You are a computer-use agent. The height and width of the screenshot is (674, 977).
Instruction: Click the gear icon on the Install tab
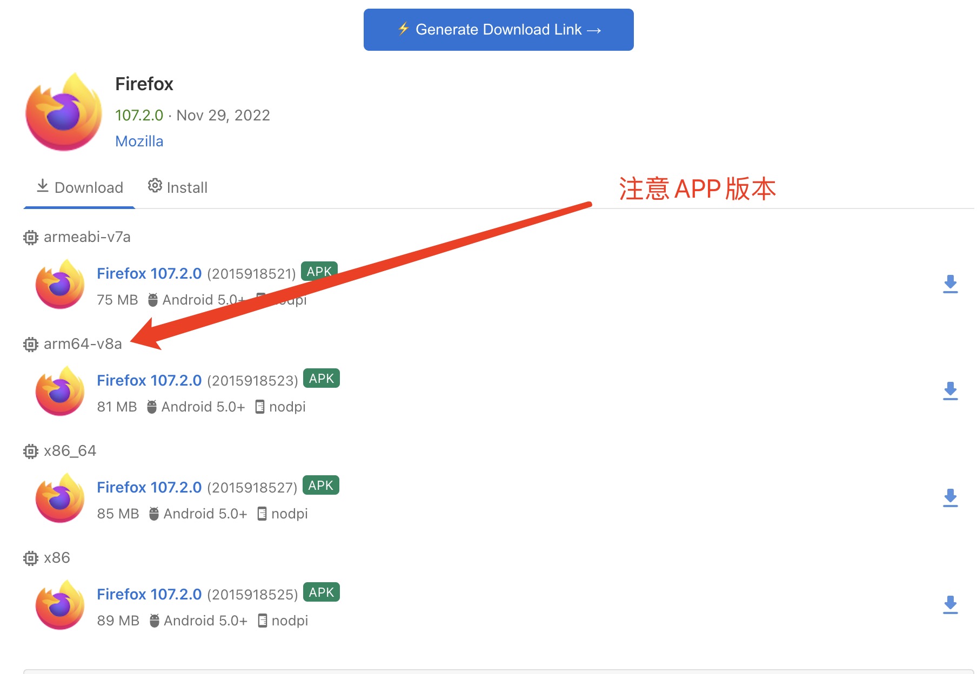[155, 185]
